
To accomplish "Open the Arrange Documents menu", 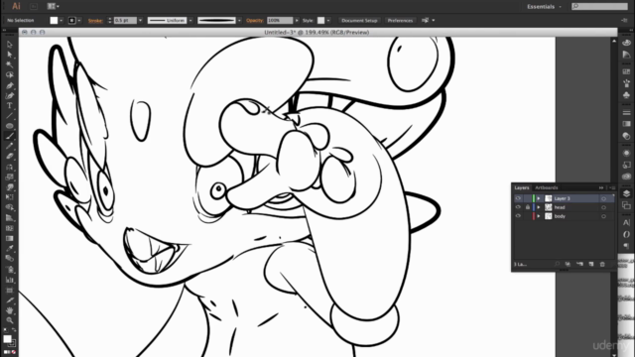I will [x=53, y=6].
